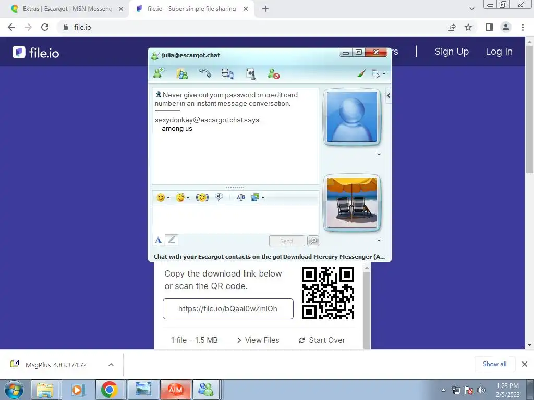Click the volume speaker tray icon
The image size is (534, 400).
[481, 391]
